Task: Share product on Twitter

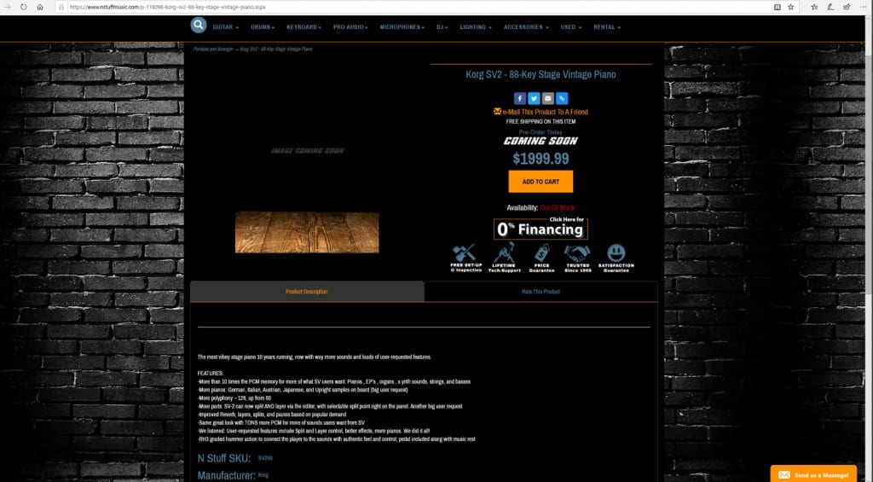Action: (x=534, y=99)
